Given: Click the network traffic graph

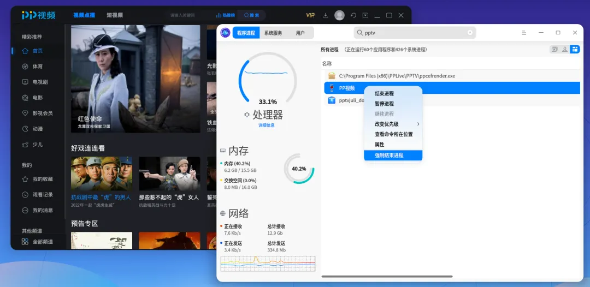Looking at the screenshot, I should pyautogui.click(x=268, y=264).
